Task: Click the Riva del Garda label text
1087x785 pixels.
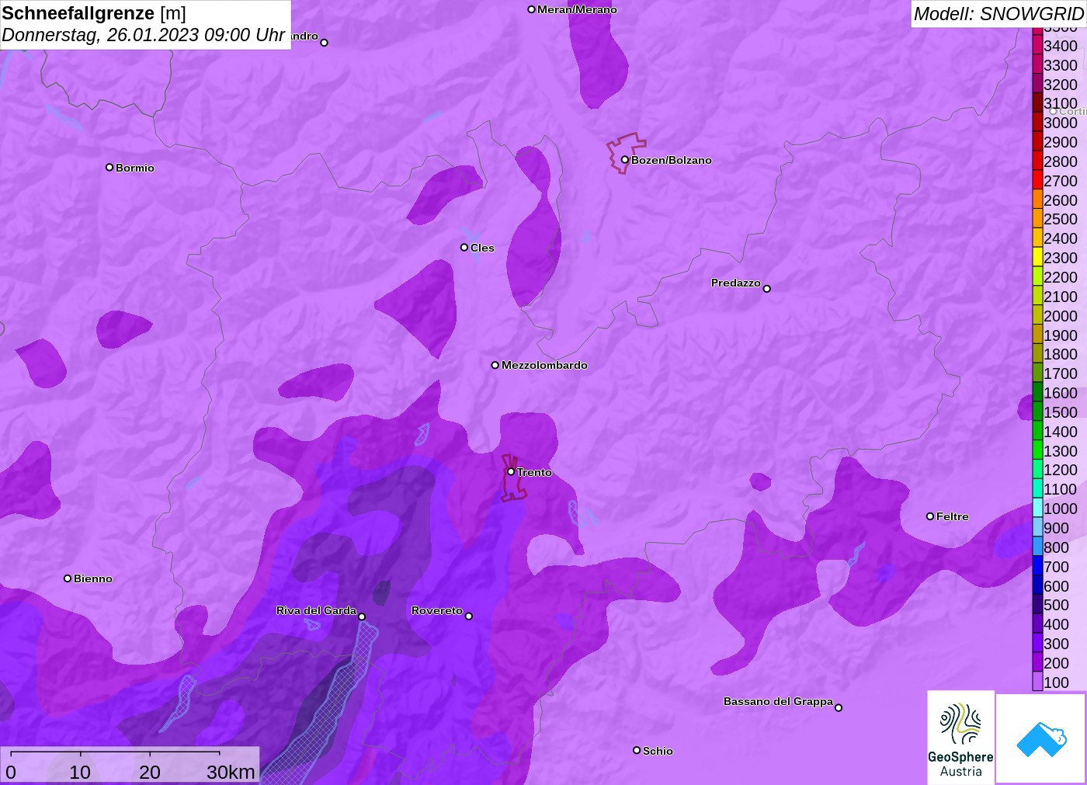Action: [316, 610]
